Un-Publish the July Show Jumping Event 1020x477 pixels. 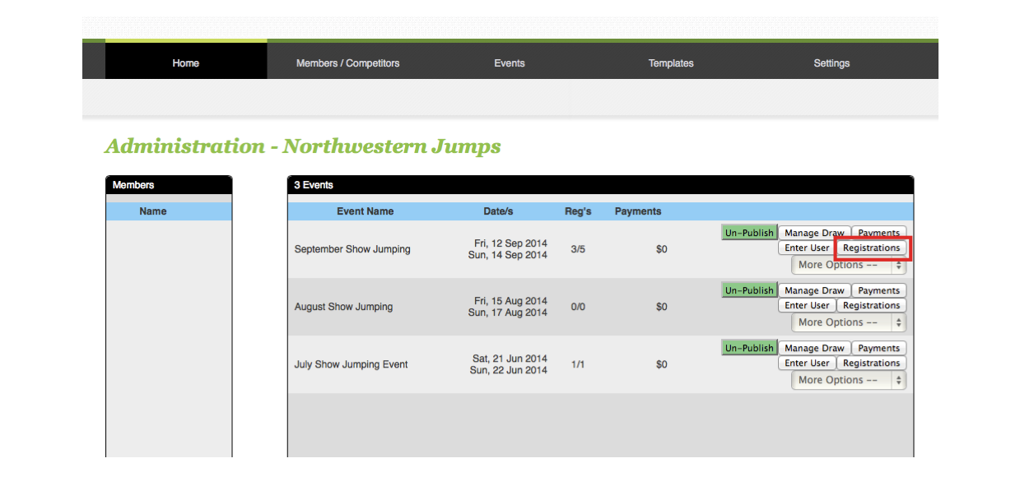[749, 348]
